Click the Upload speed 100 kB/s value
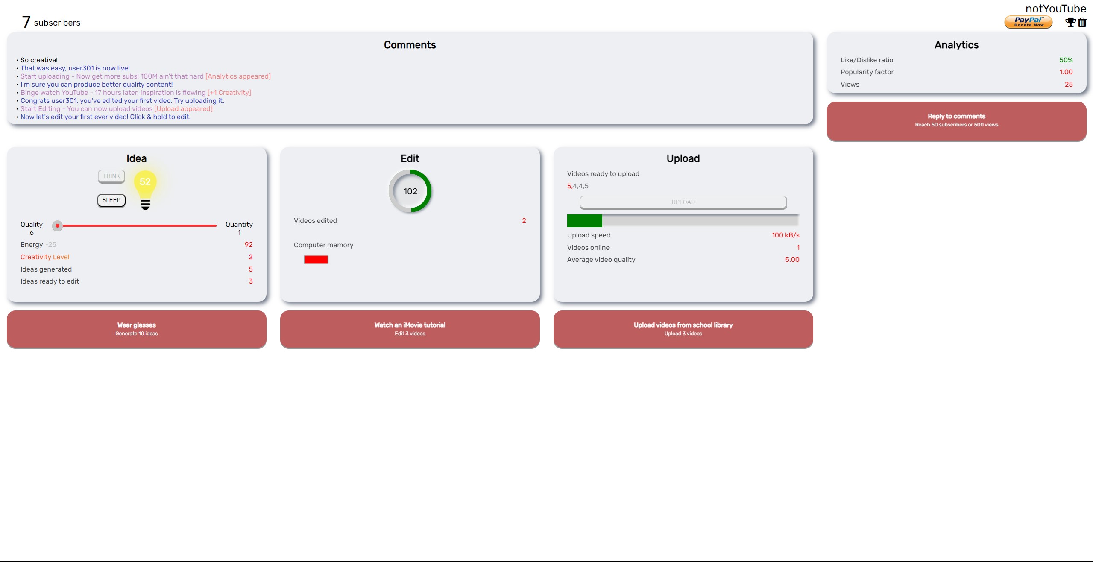Viewport: 1093px width, 562px height. pyautogui.click(x=785, y=235)
